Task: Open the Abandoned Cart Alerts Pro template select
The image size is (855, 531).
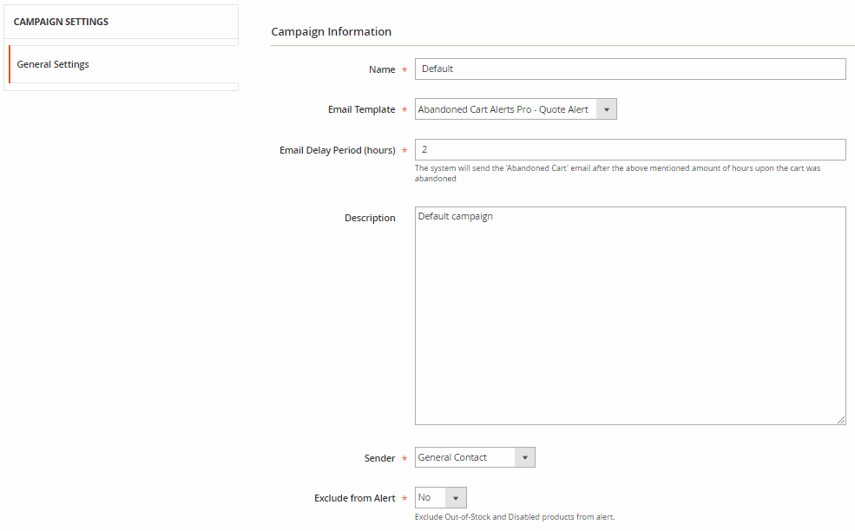Action: [x=516, y=109]
